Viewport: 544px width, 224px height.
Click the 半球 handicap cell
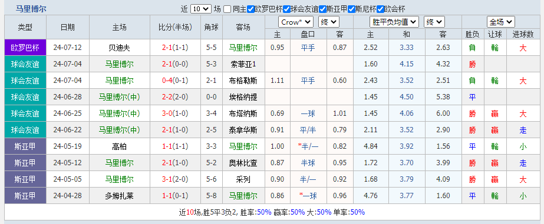(x=308, y=163)
